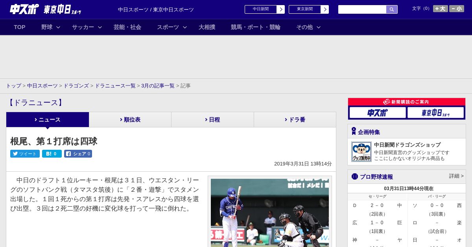472x247 pixels.
Task: Open 中日新聞 link button
Action: [260, 9]
